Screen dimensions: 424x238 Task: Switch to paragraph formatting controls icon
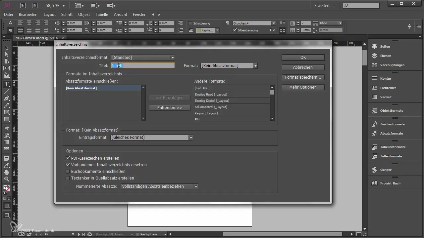[x=10, y=30]
